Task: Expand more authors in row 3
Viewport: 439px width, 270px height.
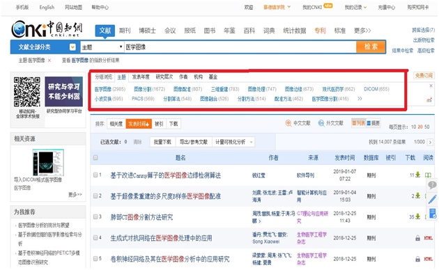Action: point(260,221)
